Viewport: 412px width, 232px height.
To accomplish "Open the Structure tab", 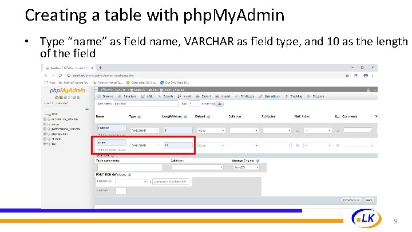I will point(127,96).
